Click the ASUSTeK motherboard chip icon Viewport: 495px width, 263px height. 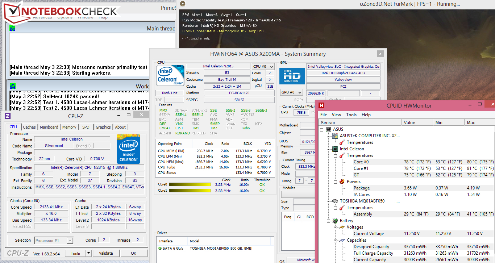336,136
